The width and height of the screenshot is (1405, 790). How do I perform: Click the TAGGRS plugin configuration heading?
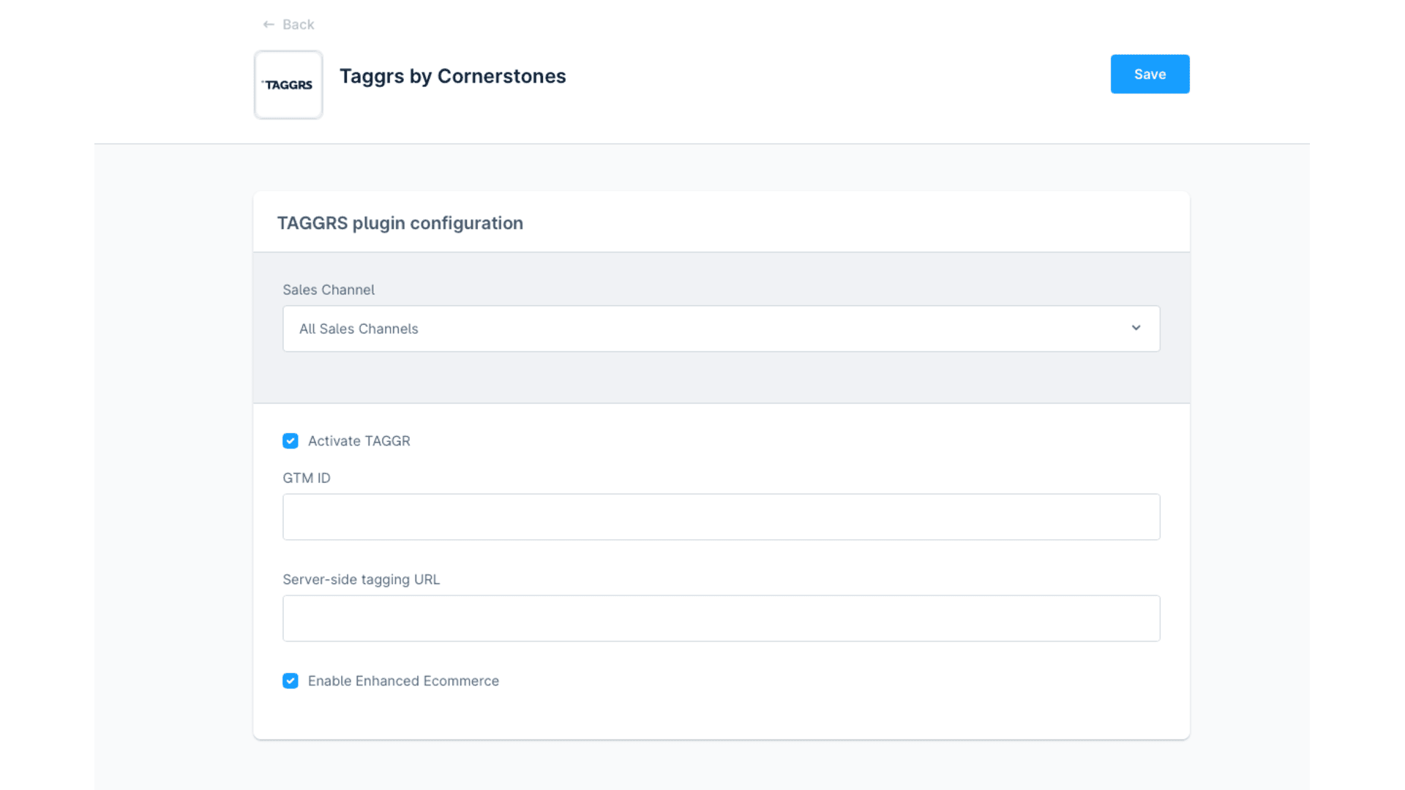[x=400, y=223]
